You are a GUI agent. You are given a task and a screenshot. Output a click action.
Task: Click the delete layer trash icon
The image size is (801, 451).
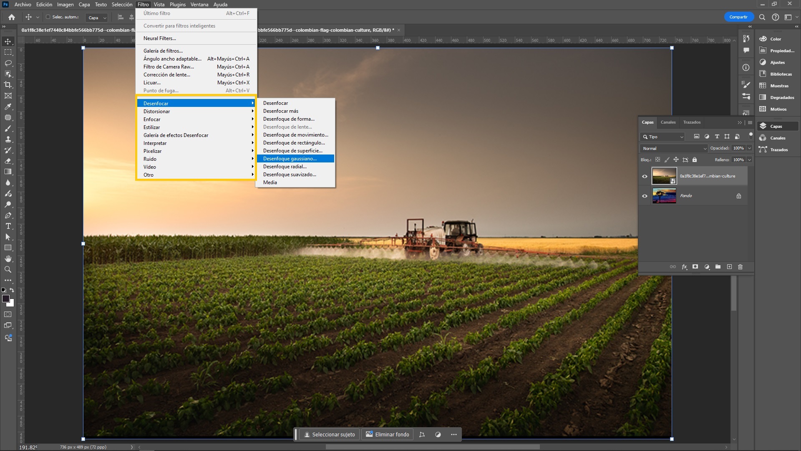click(741, 267)
